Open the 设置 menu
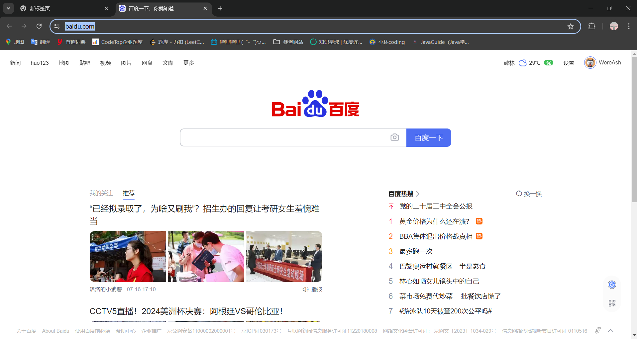637x339 pixels. (569, 63)
